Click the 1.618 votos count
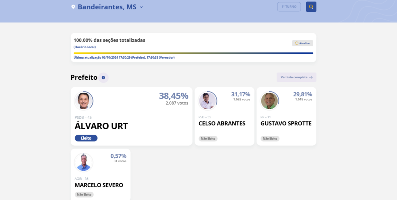 point(304,99)
